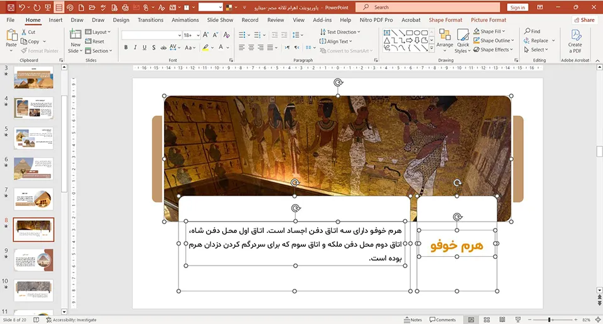Image resolution: width=603 pixels, height=324 pixels.
Task: Switch to Picture Format tab
Action: [x=489, y=20]
